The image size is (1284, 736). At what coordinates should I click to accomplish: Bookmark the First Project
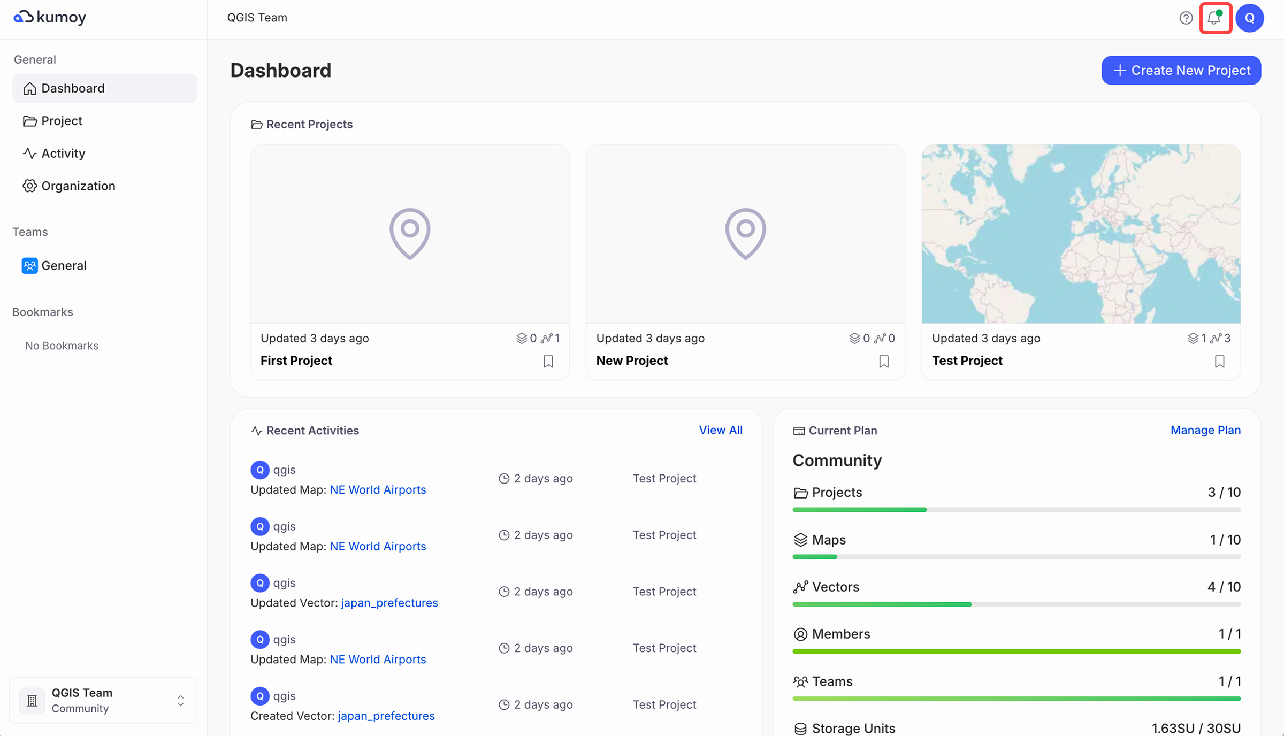tap(548, 361)
